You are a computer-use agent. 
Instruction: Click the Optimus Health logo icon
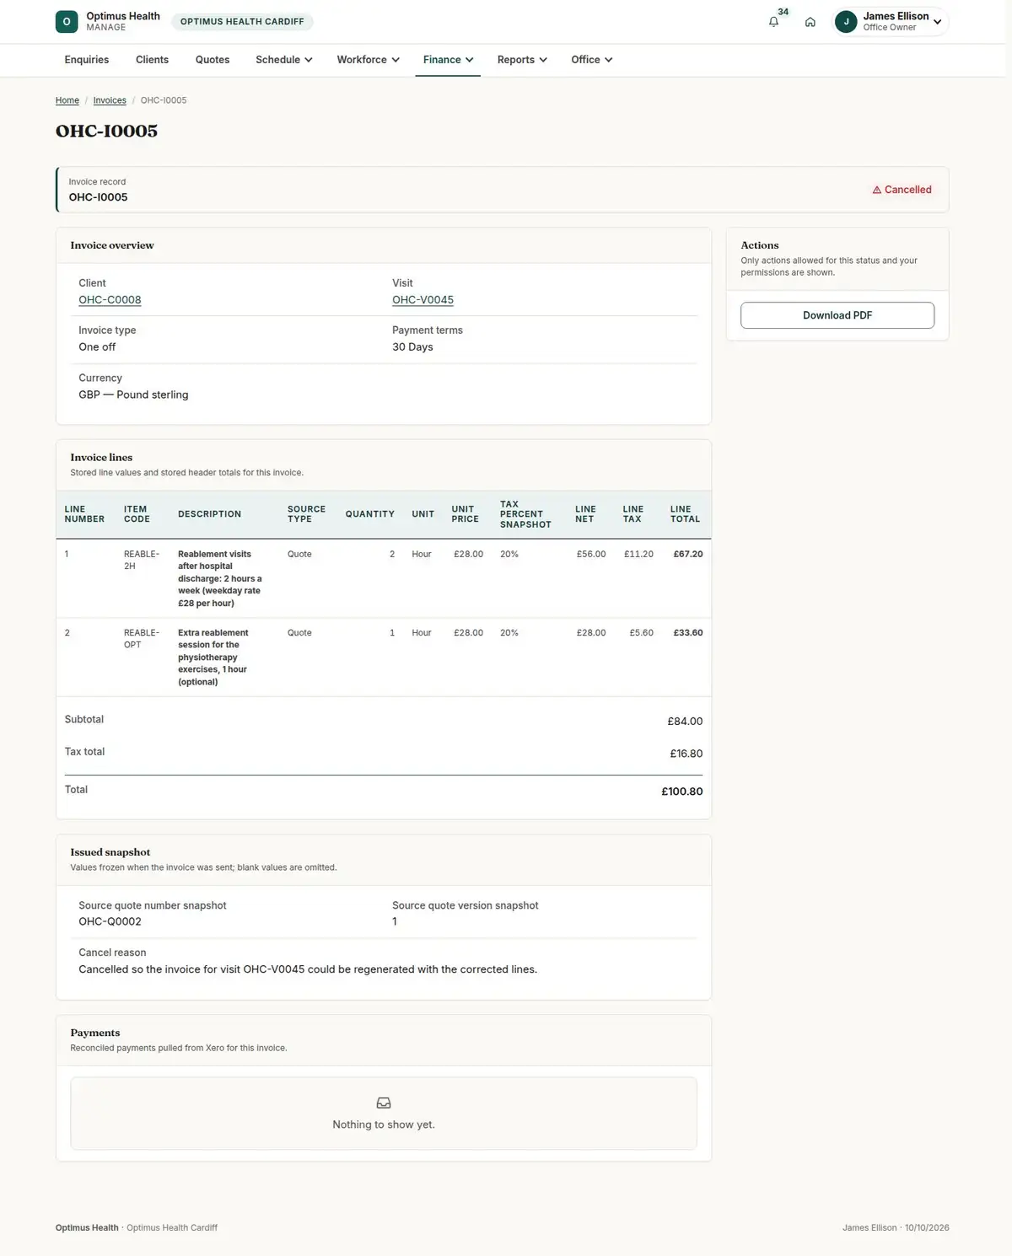point(67,22)
